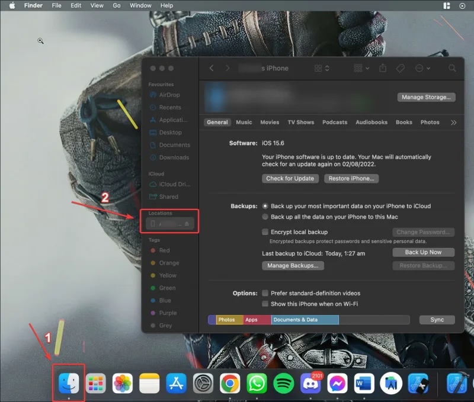Viewport: 474px width, 402px height.
Task: Open the Notes app in the Dock
Action: 149,383
